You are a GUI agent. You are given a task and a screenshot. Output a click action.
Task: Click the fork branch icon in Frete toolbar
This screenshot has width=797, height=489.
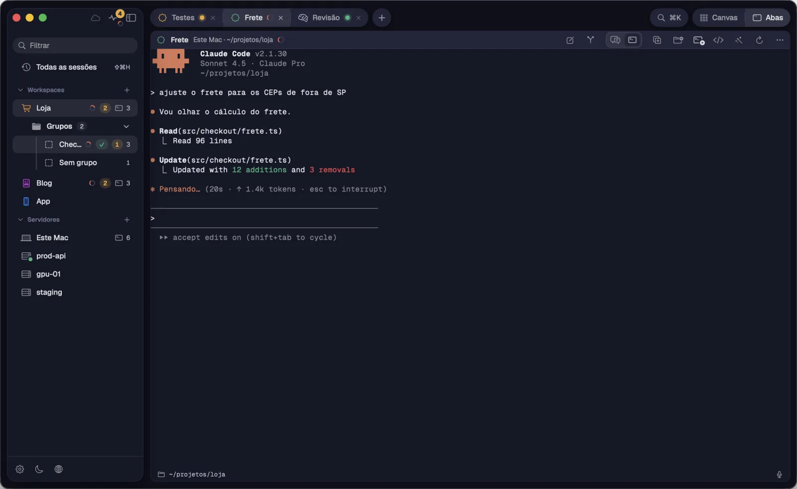click(590, 40)
